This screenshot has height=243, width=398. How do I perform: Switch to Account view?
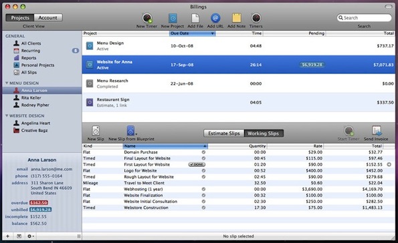48,18
